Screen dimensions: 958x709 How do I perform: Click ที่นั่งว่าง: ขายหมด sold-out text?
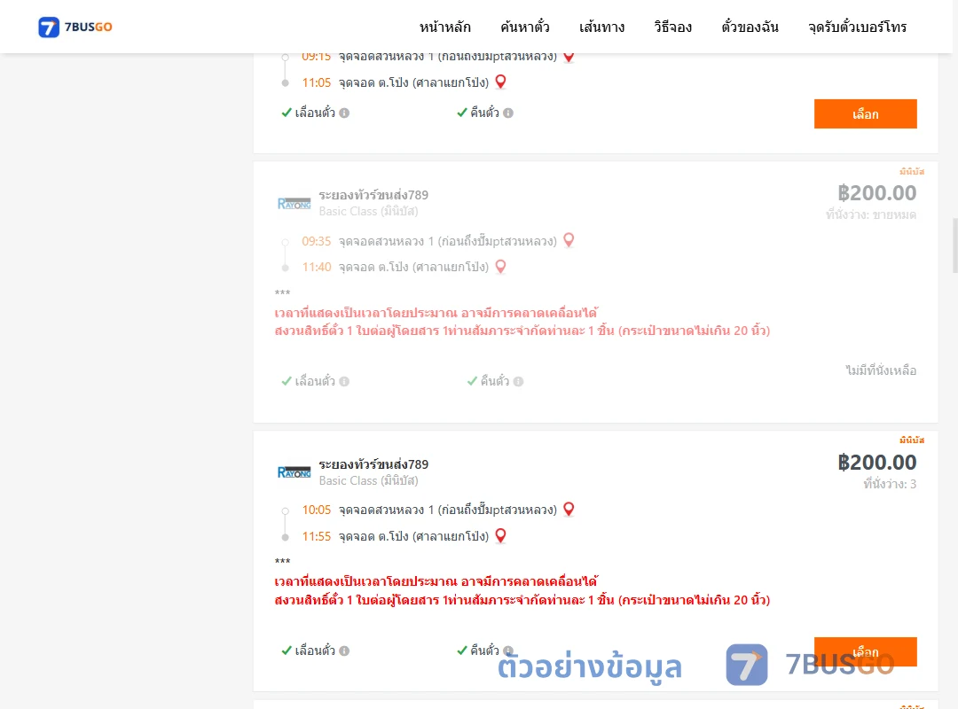[871, 215]
